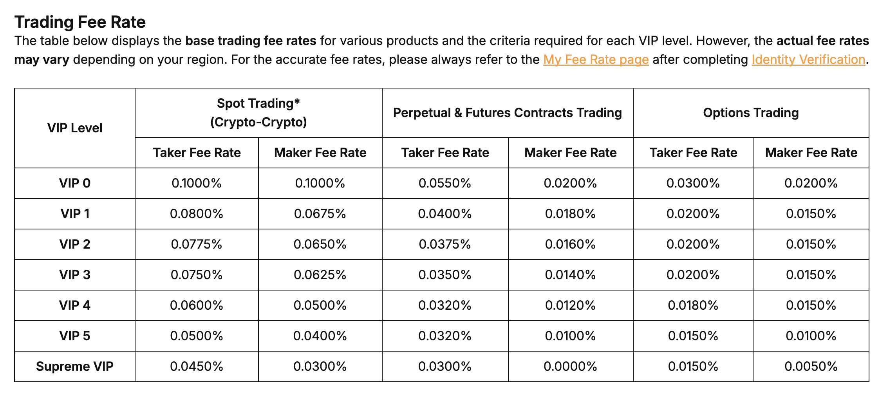The image size is (889, 397).
Task: Select the VIP Level column header
Action: 75,128
